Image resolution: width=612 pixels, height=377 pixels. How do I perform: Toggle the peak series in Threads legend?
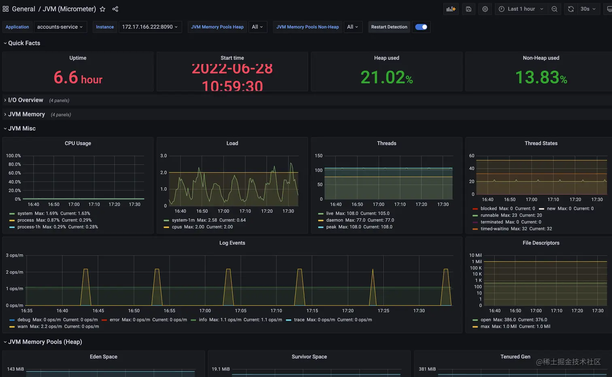click(x=331, y=227)
